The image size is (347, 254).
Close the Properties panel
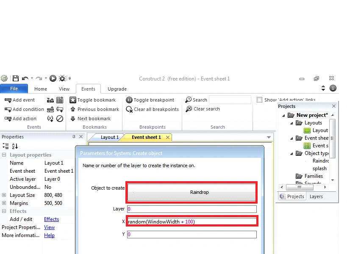coord(81,137)
